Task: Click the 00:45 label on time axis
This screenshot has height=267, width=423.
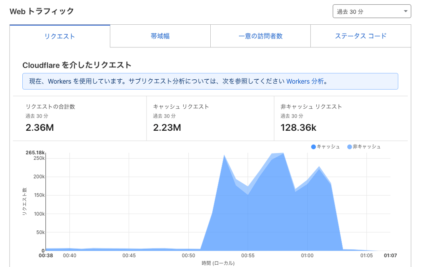Action: [129, 255]
